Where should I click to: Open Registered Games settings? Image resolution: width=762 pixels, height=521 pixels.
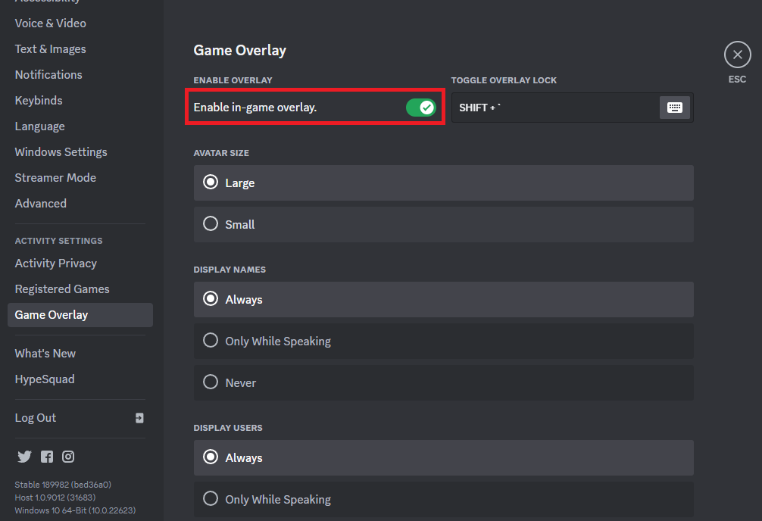pyautogui.click(x=62, y=289)
